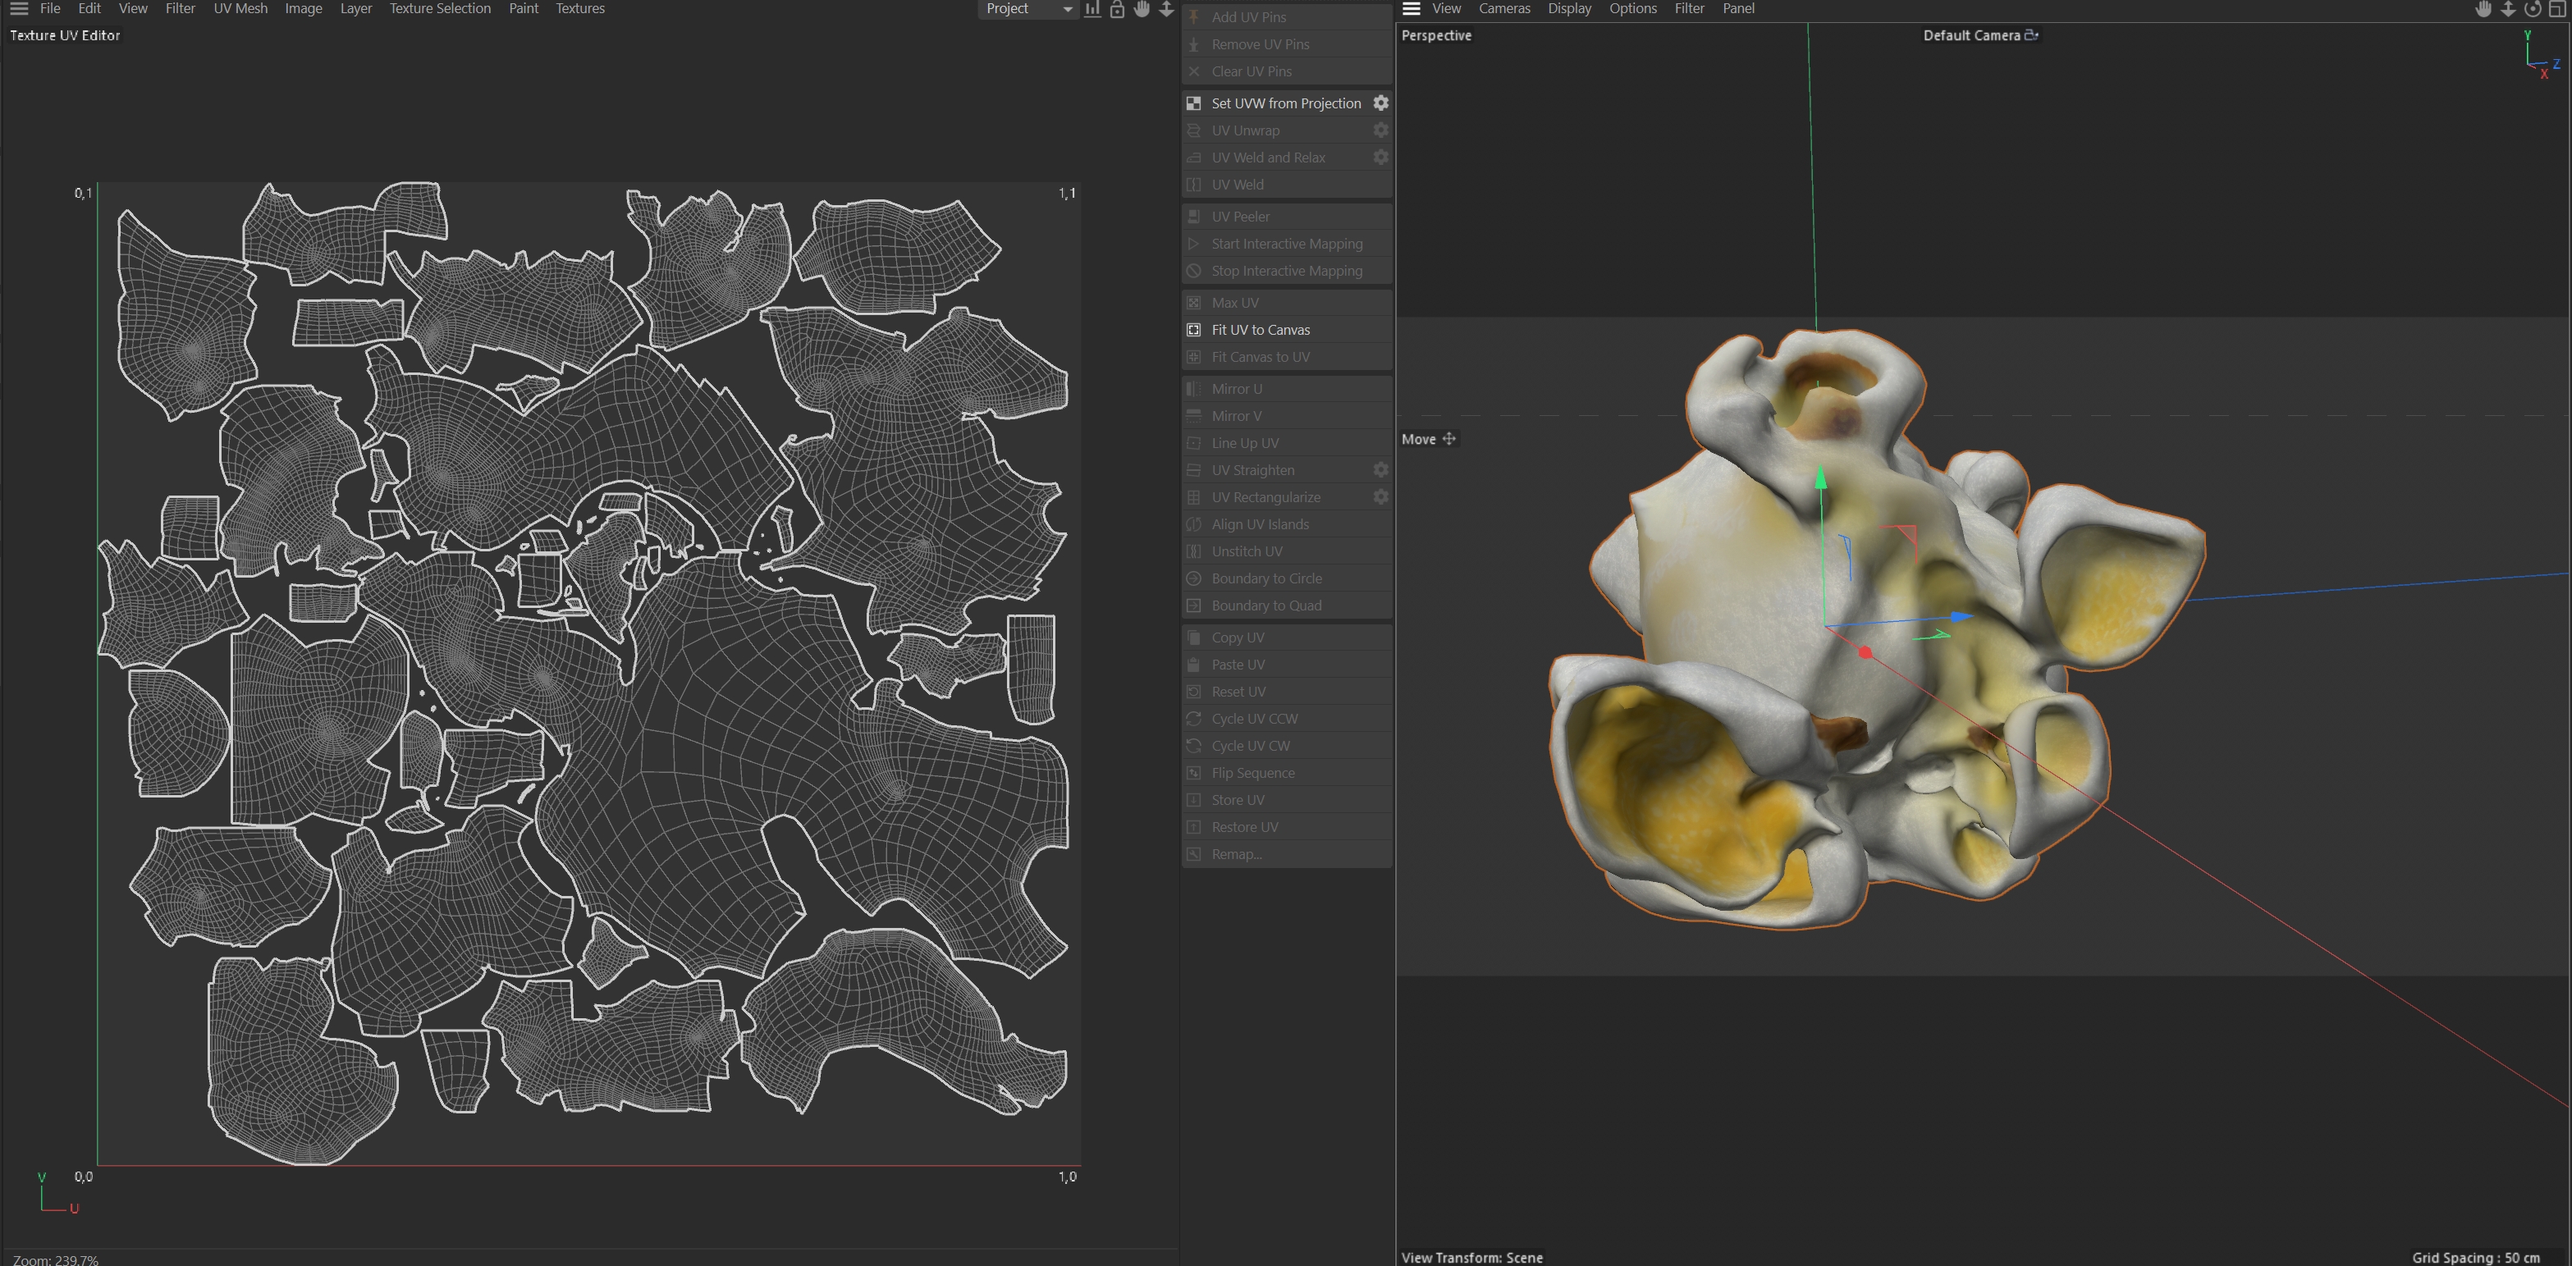Screen dimensions: 2572x1266
Task: Expand the Perspective viewport hamburger menu
Action: pyautogui.click(x=1411, y=9)
